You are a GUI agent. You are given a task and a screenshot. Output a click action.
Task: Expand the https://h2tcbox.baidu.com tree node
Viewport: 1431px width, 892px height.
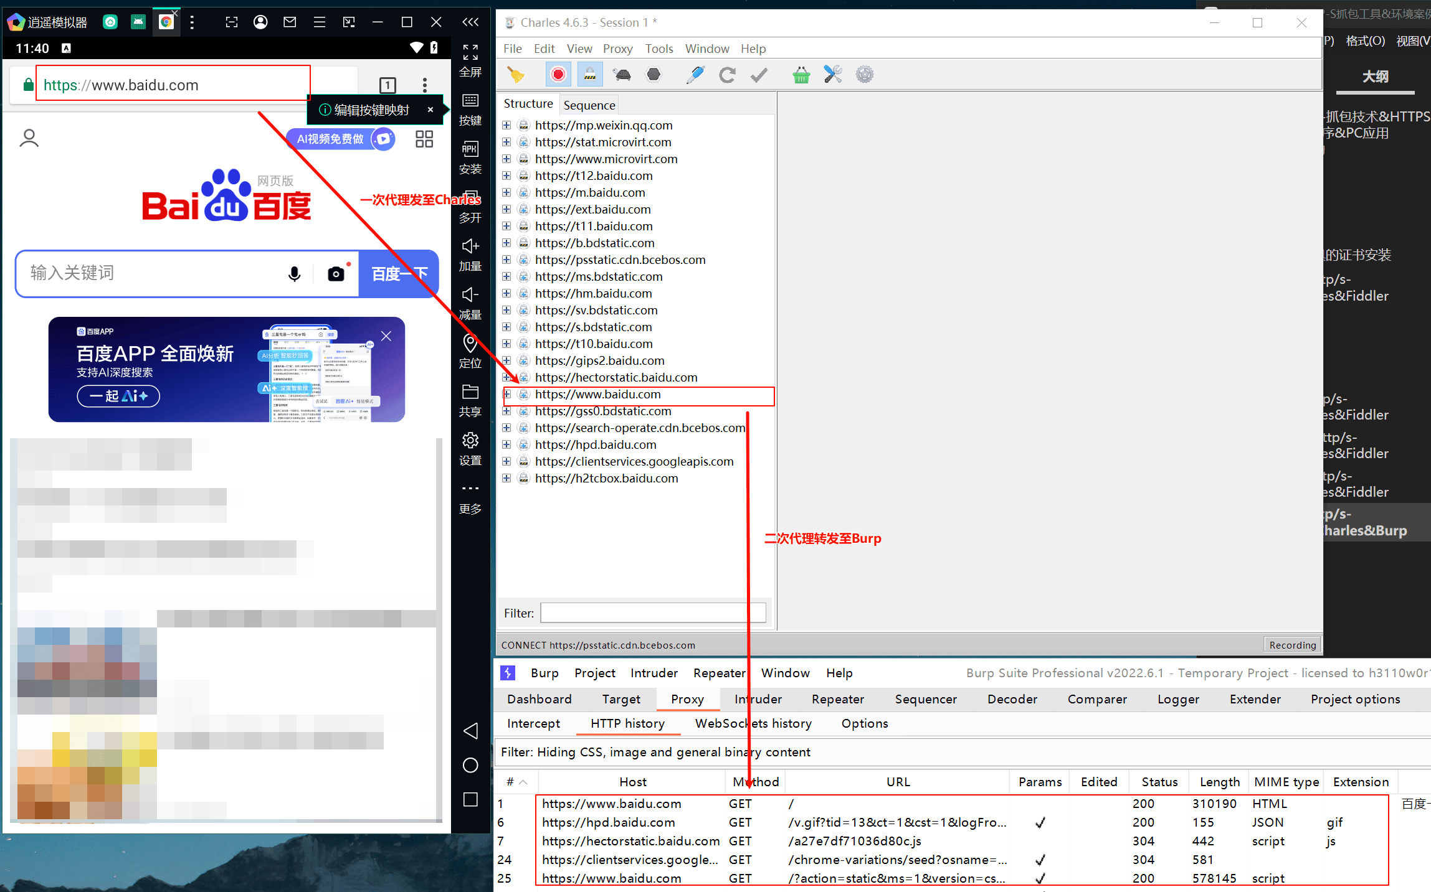[506, 478]
